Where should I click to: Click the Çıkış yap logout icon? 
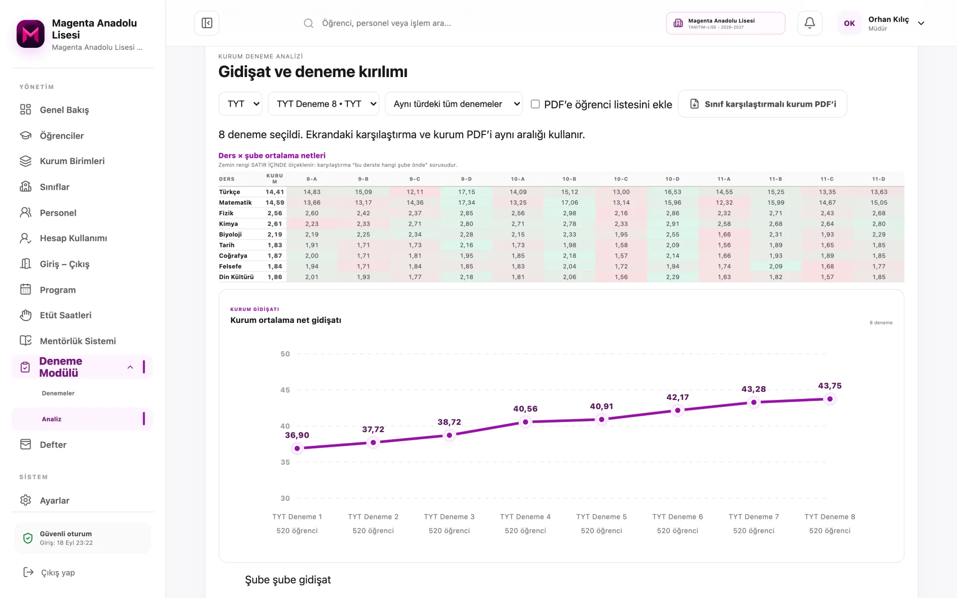28,572
